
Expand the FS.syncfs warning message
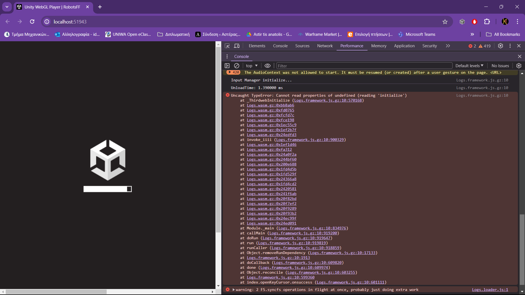(x=234, y=290)
